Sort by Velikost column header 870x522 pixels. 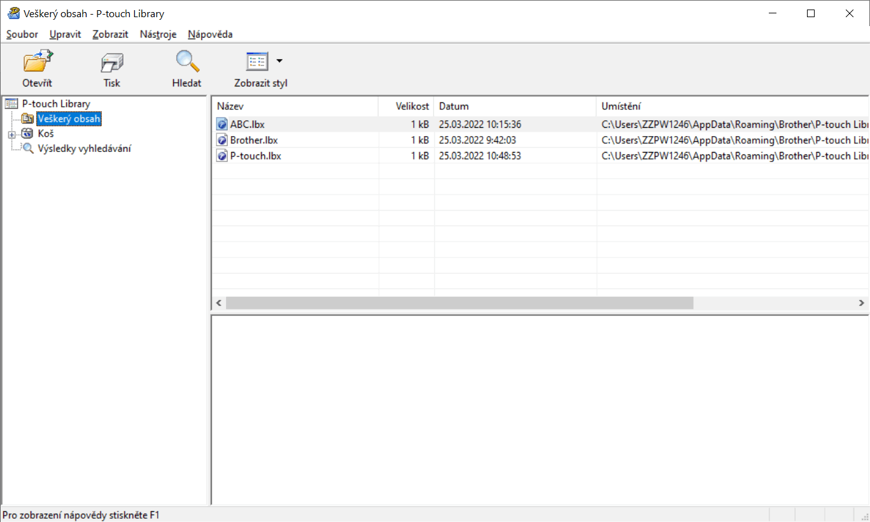[406, 106]
